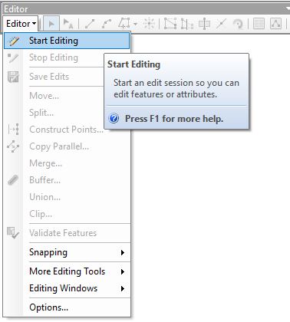Open the Editing Windows submenu

click(x=77, y=288)
